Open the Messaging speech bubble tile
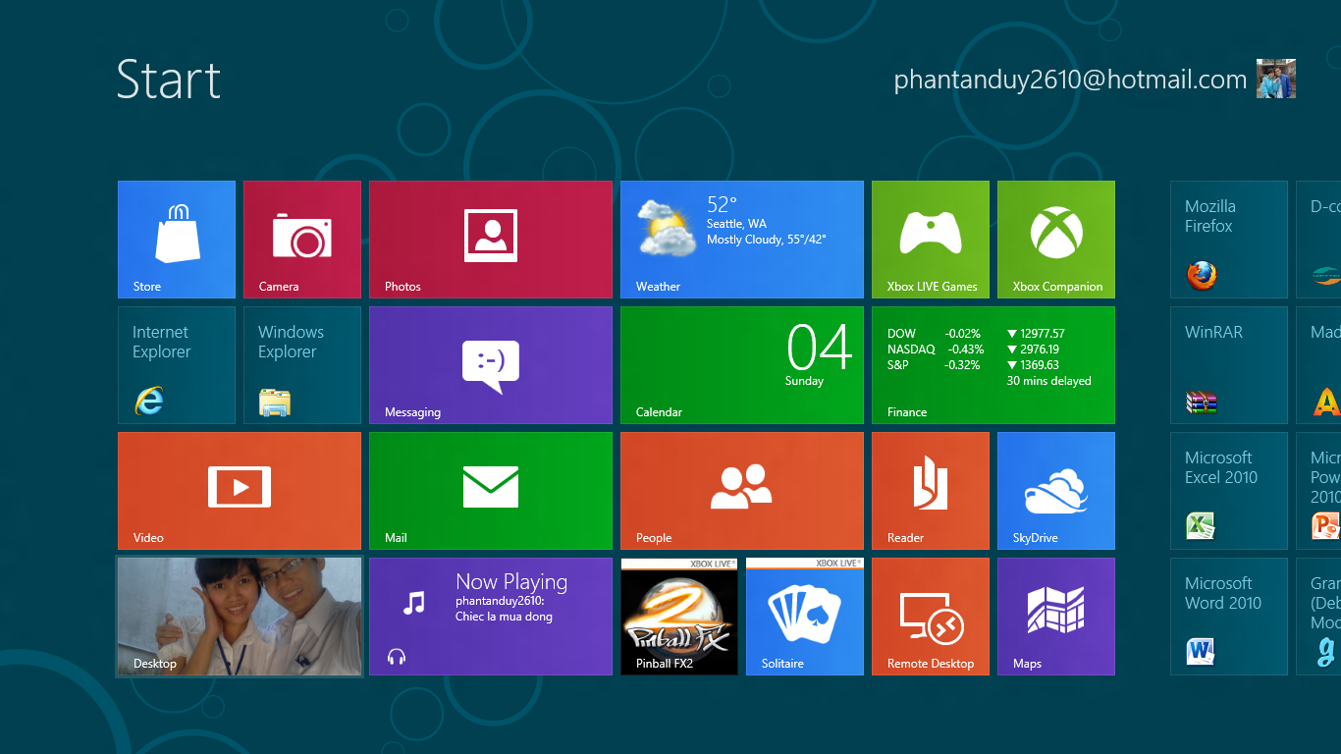Viewport: 1341px width, 754px height. [x=491, y=365]
